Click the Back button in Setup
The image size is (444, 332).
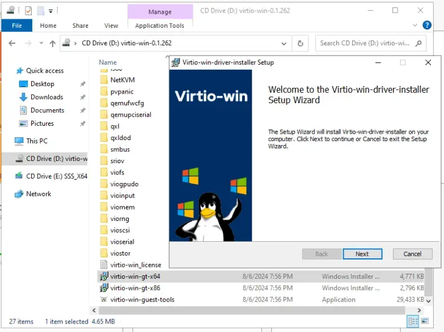tap(322, 254)
